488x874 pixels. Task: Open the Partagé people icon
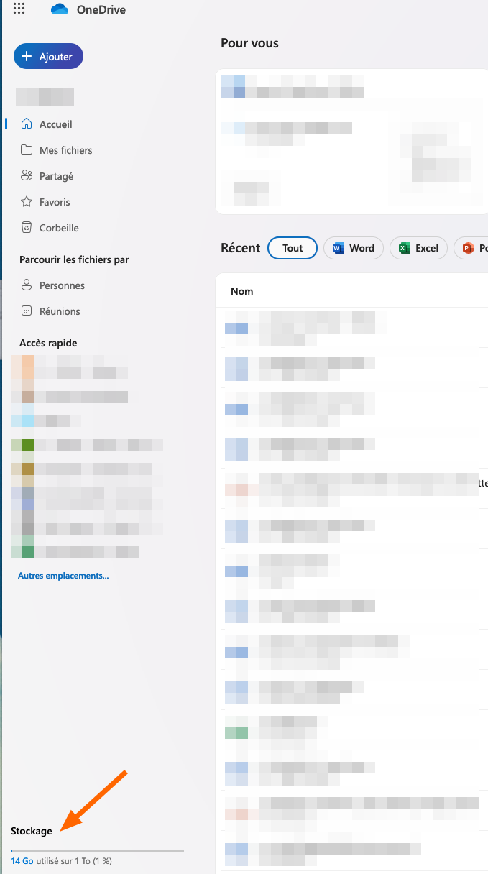pyautogui.click(x=27, y=176)
